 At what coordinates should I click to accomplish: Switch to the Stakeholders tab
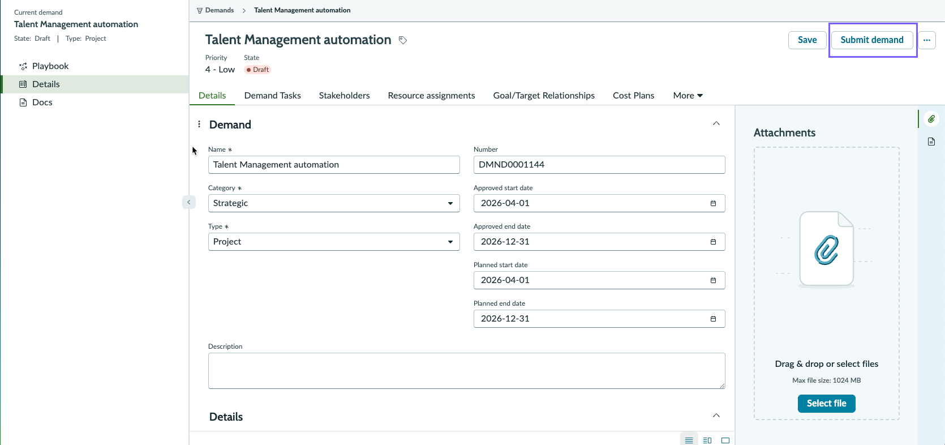tap(344, 96)
